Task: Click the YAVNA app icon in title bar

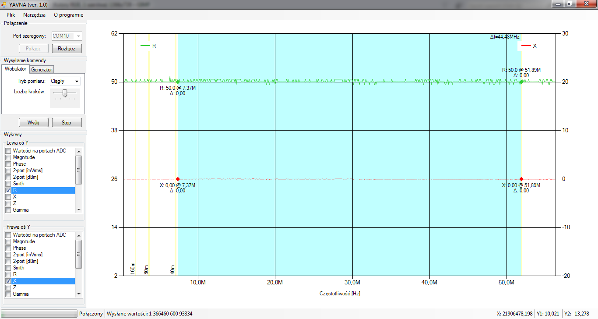Action: coord(4,4)
